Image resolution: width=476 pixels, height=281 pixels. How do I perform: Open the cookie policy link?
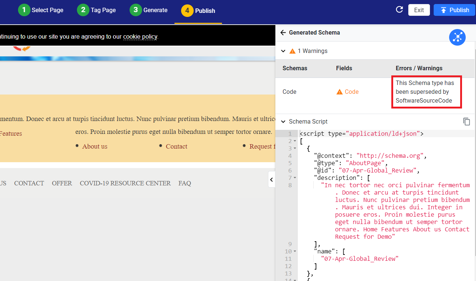[x=140, y=37]
